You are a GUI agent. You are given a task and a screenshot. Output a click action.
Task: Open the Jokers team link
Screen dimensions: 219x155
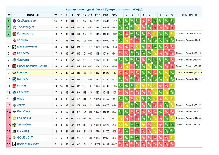click(21, 105)
